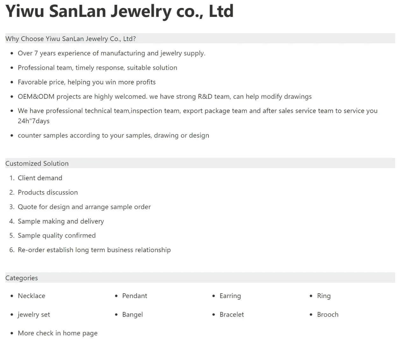Click the Sample quality confirmed step
Screen dimensions: 397x343
[57, 236]
